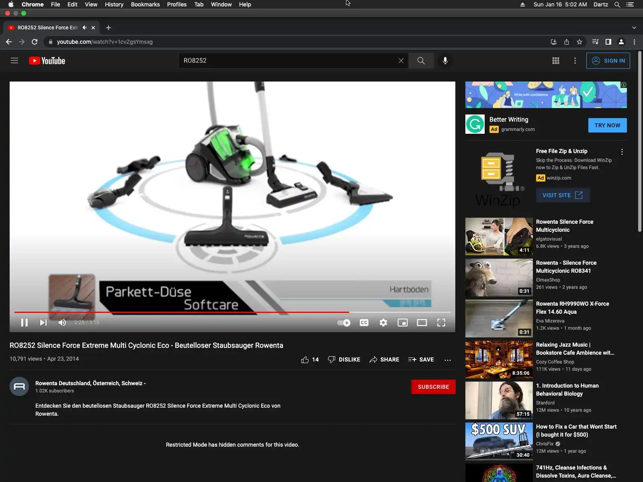Close the RO8252 Silence Force tab
Image resolution: width=643 pixels, height=482 pixels.
93,28
